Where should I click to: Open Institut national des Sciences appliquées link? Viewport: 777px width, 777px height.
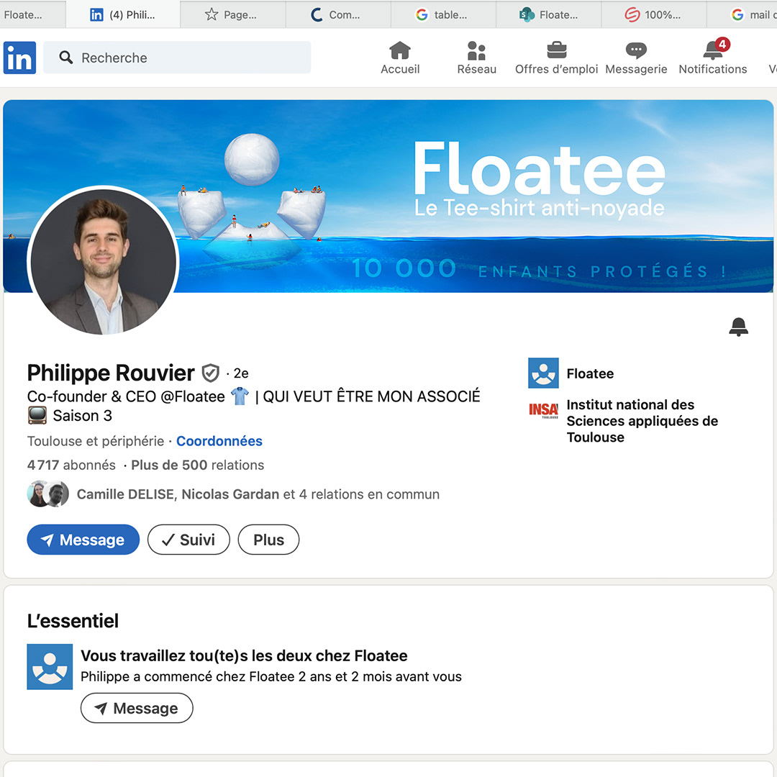pos(642,421)
